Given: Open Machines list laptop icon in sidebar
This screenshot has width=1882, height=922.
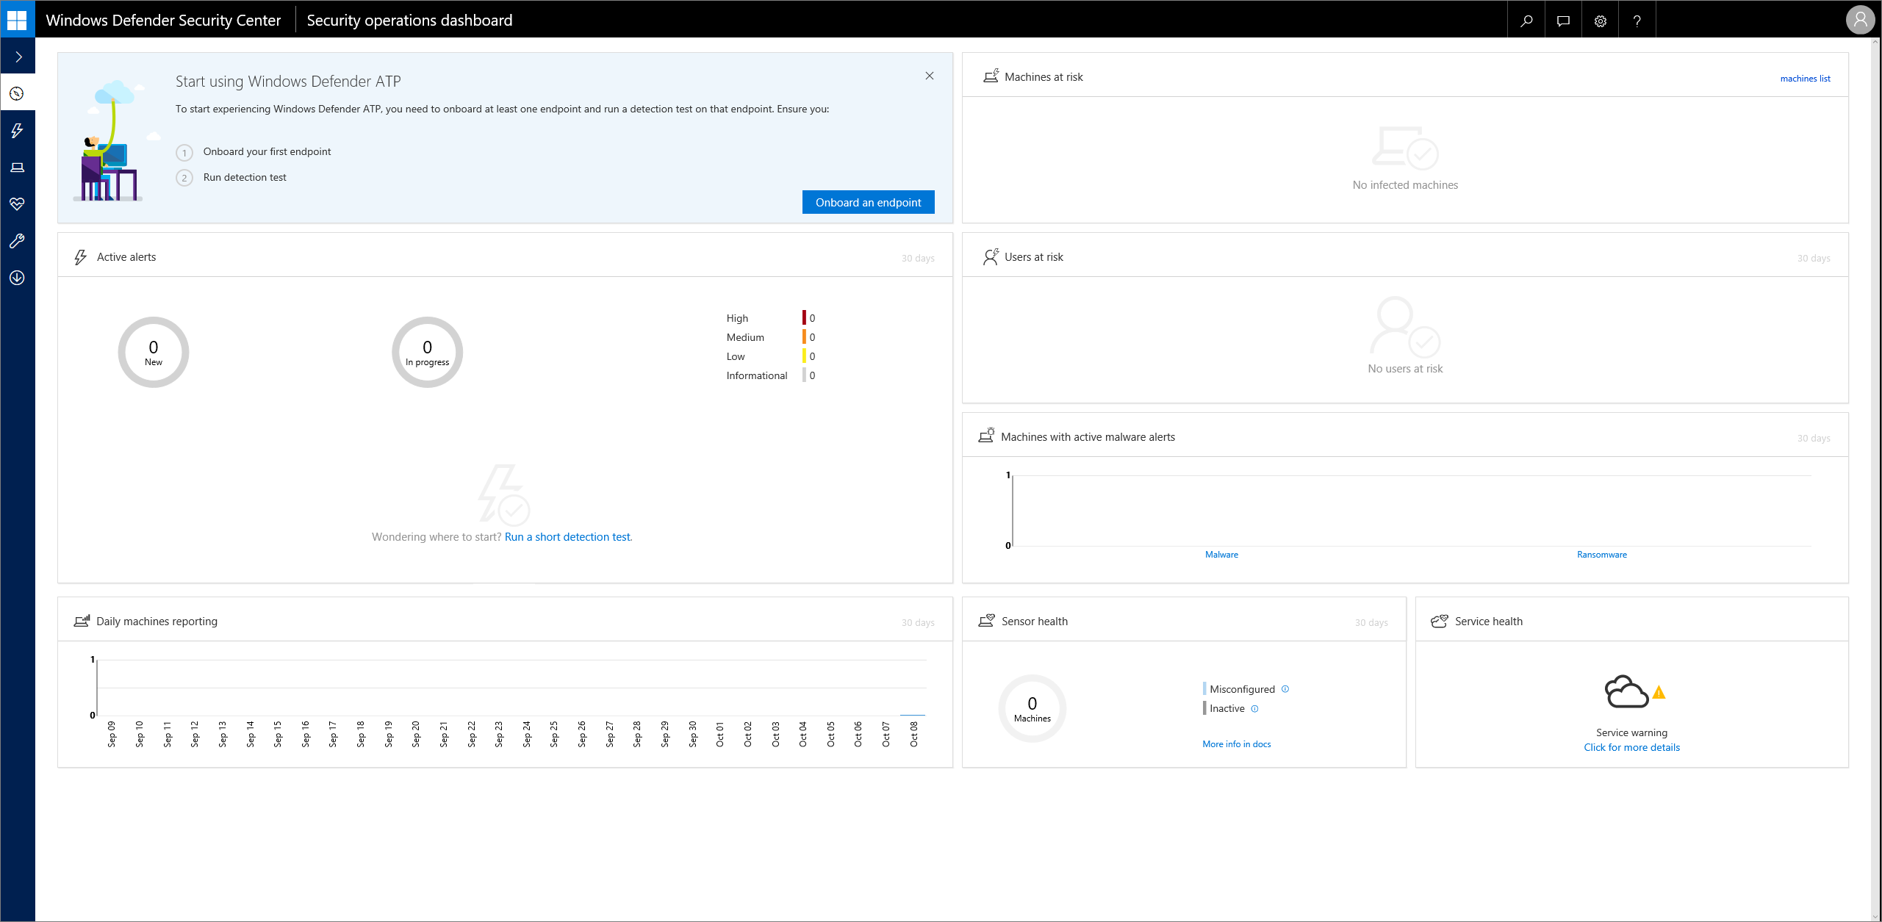Looking at the screenshot, I should click(x=18, y=168).
